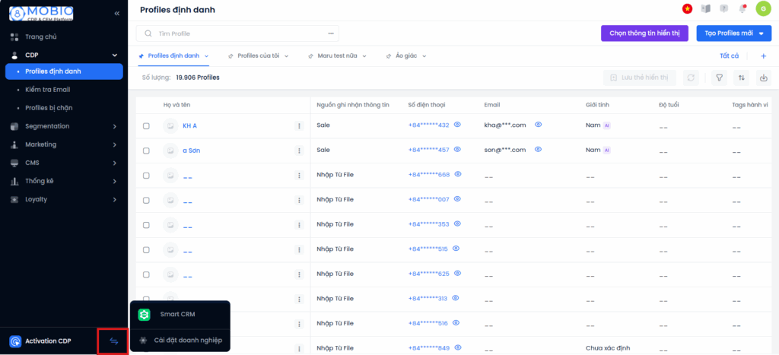This screenshot has height=355, width=779.
Task: Tick the checkbox for the +84******007 row
Action: click(x=146, y=201)
